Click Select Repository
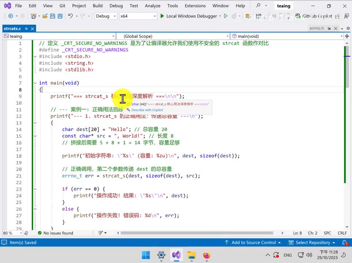 tap(312, 243)
